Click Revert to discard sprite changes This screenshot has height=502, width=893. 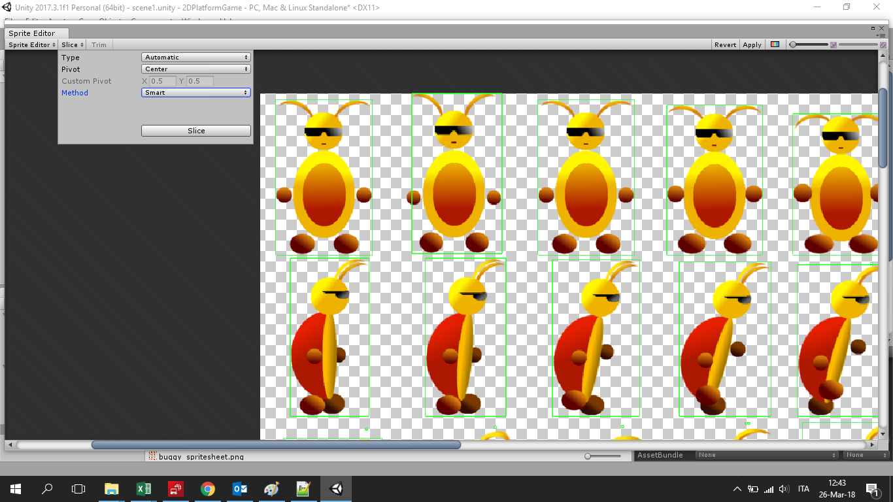[x=725, y=45]
